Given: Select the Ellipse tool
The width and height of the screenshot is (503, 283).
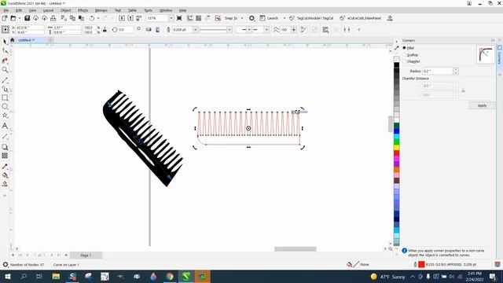Looking at the screenshot, I should [x=5, y=106].
